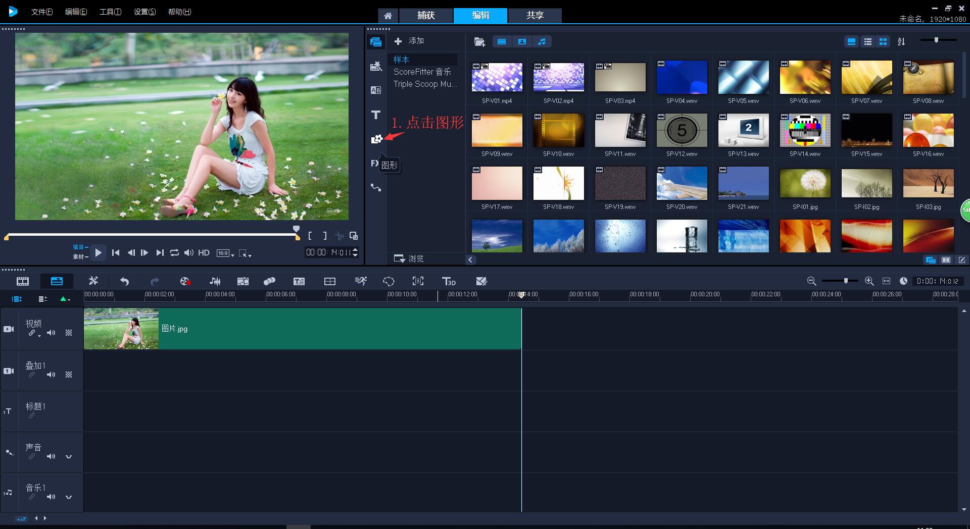Open the Media library panel icon
The width and height of the screenshot is (970, 529).
tap(376, 42)
